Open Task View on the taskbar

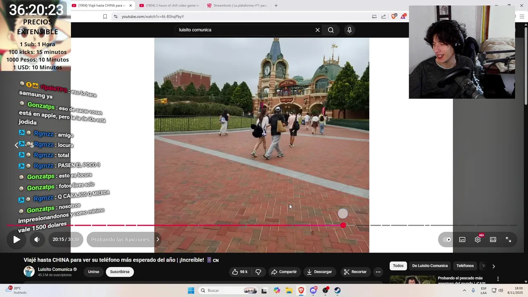[x=264, y=290]
